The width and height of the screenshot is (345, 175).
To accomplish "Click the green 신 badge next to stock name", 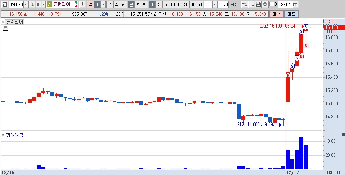I will point(49,4).
